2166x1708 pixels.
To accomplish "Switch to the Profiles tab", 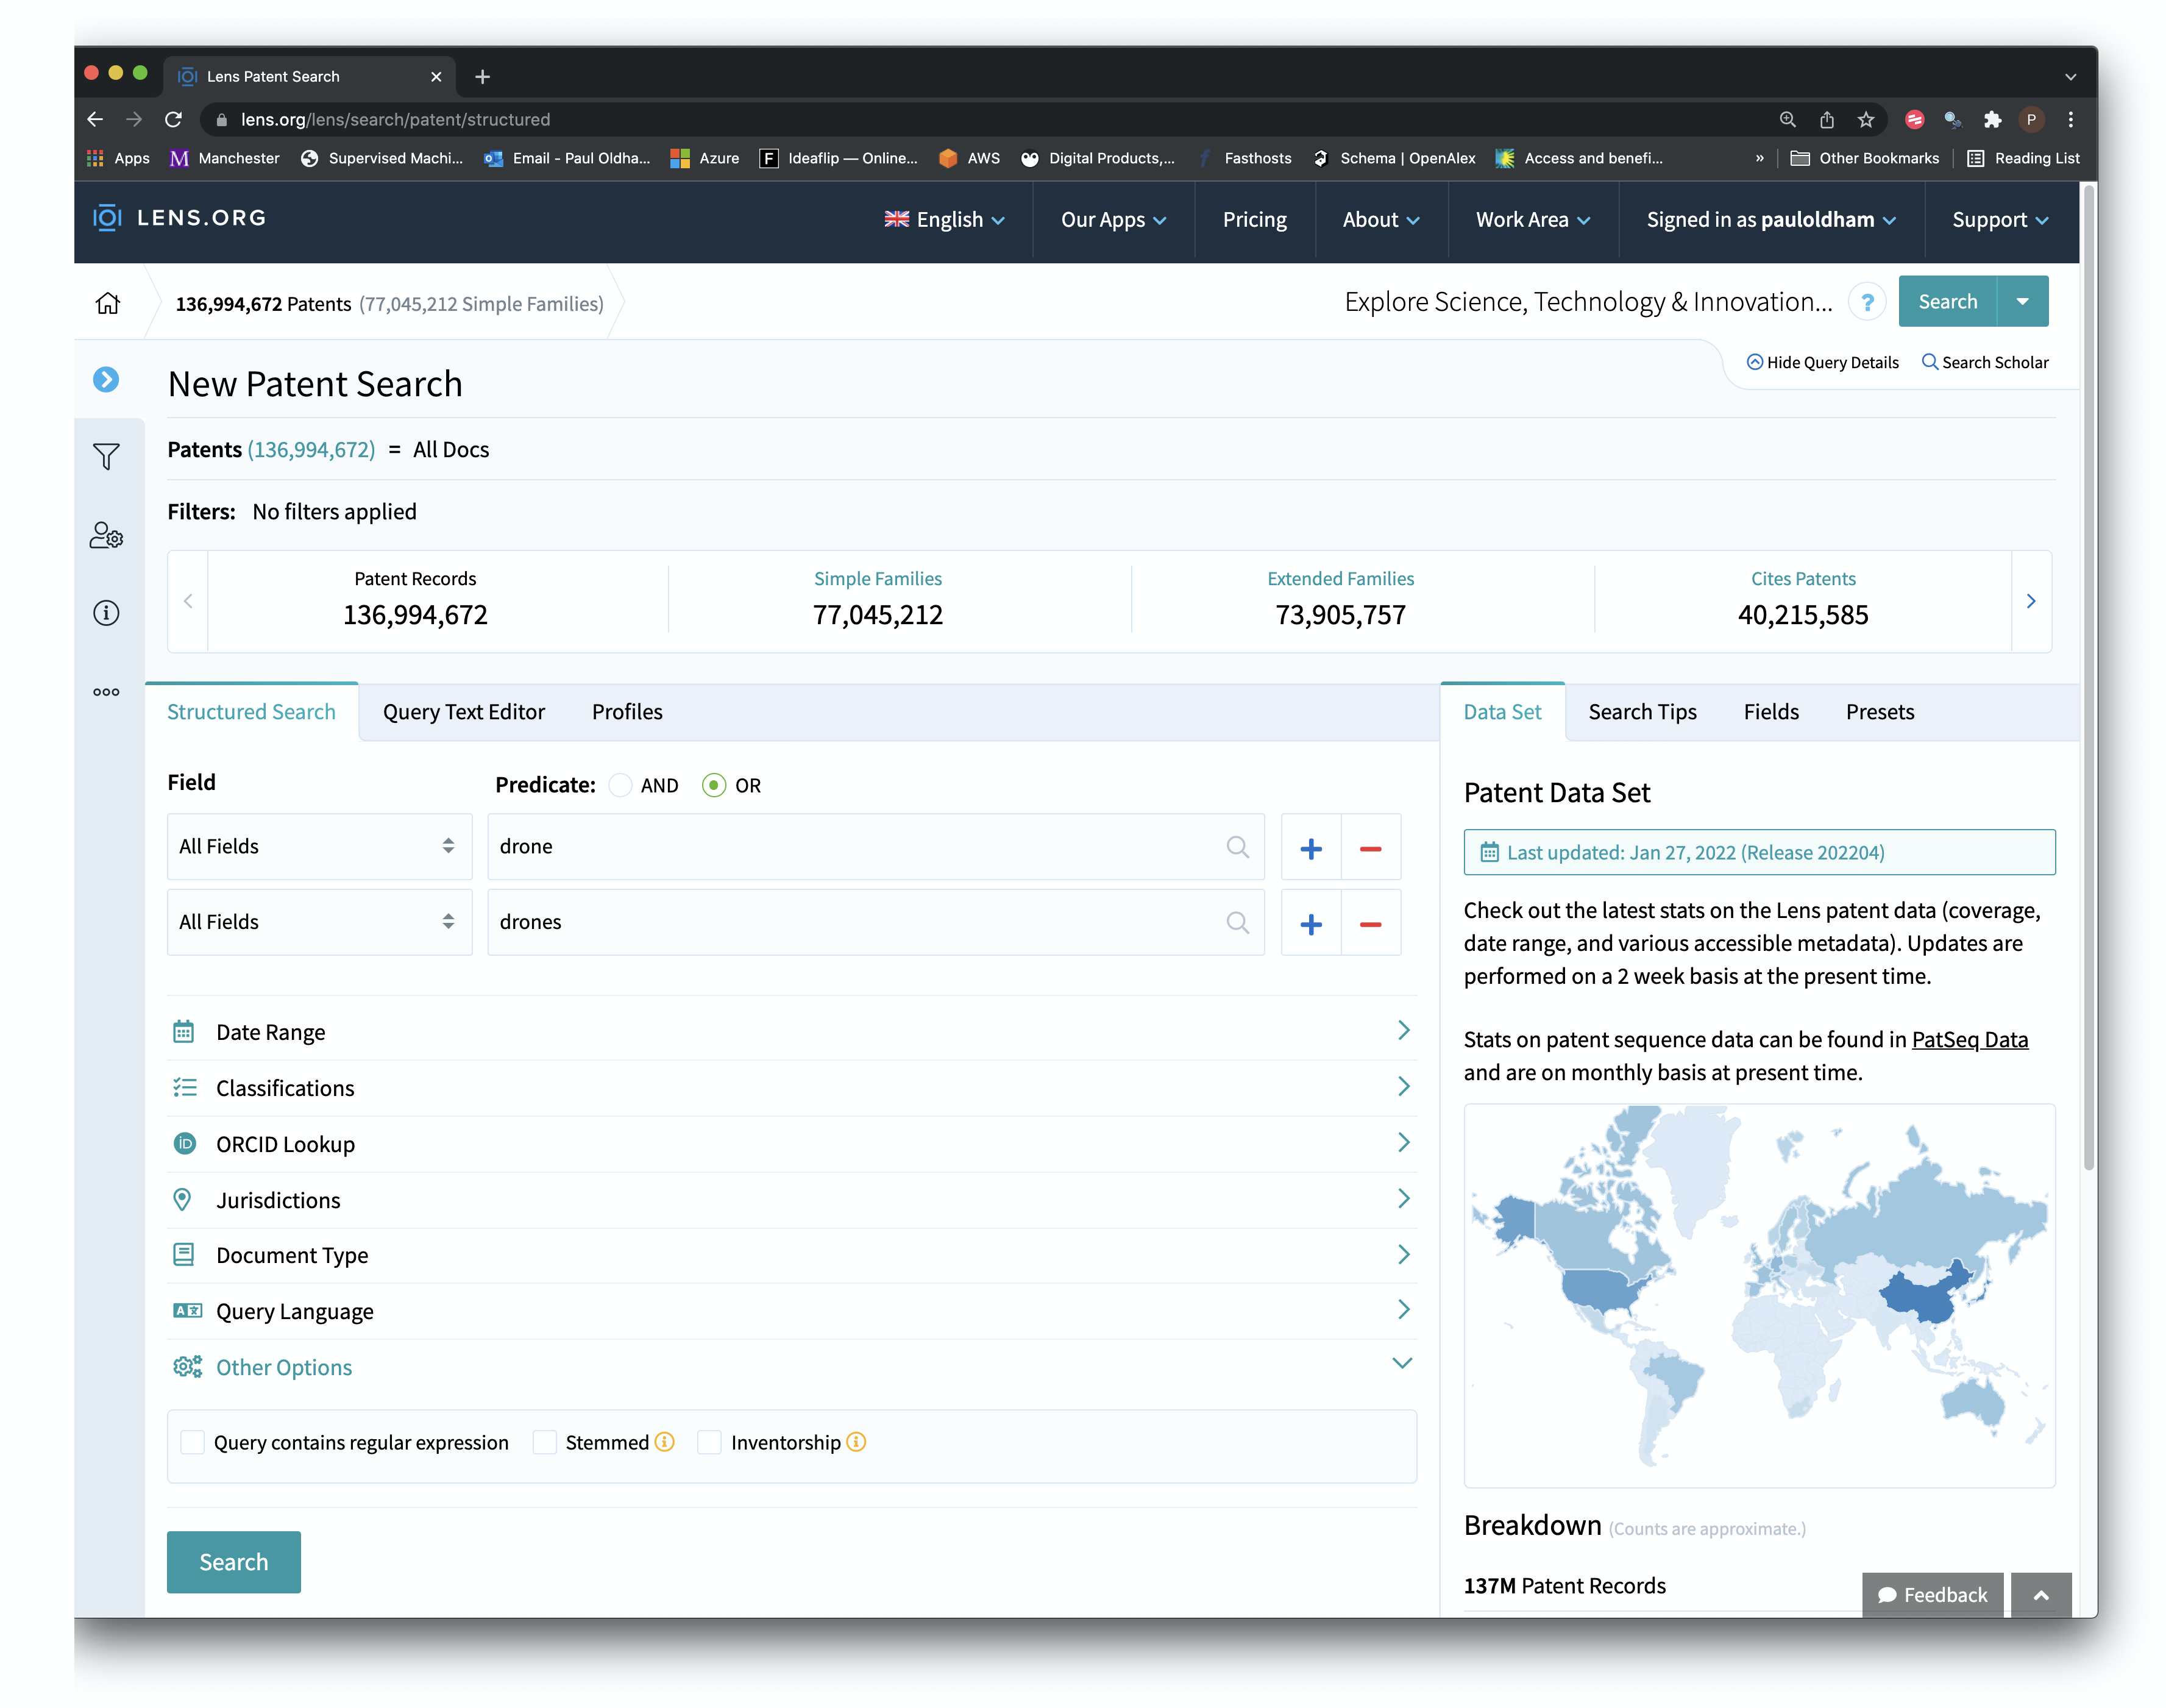I will pos(627,712).
